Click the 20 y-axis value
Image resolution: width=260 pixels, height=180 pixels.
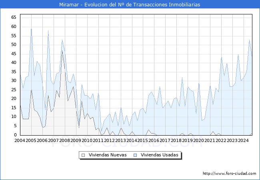click(x=14, y=99)
